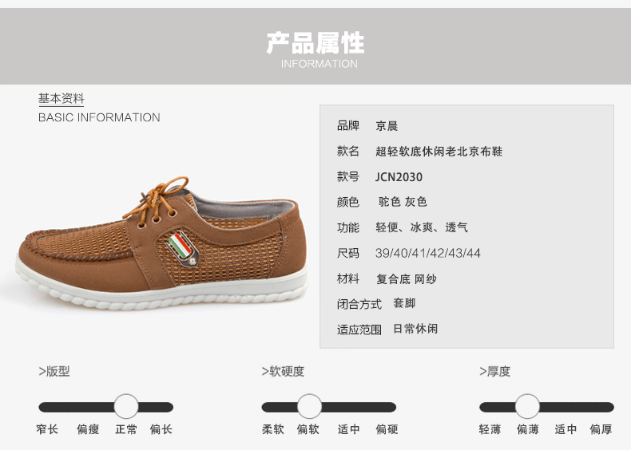The height and width of the screenshot is (450, 631).
Task: Click the brown shoe product image
Action: tap(162, 244)
